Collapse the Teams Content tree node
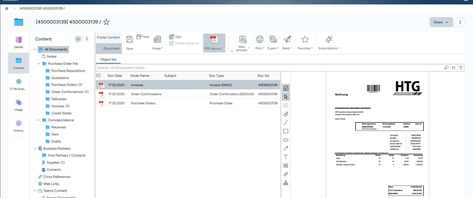This screenshot has height=198, width=473. tap(35, 191)
